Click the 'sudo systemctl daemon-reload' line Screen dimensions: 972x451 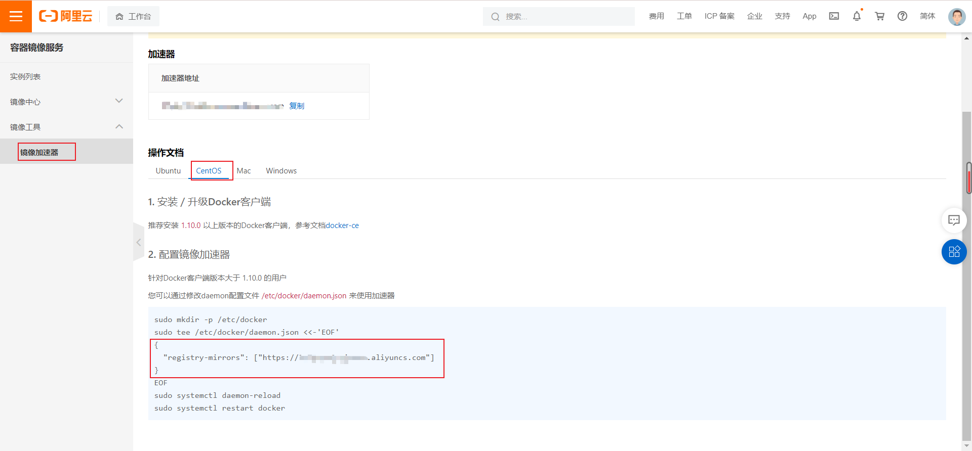click(217, 395)
